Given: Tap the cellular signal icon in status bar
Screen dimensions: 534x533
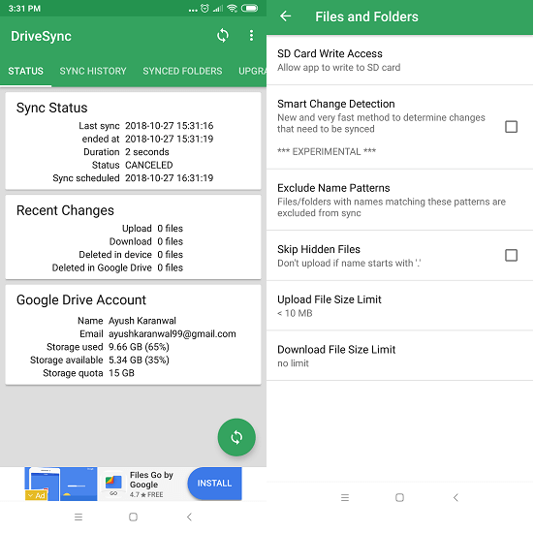Looking at the screenshot, I should tap(218, 9).
